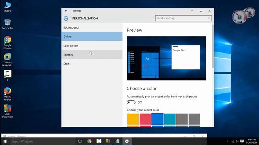
Task: Open the Action Center notifications icon
Action: point(242,141)
